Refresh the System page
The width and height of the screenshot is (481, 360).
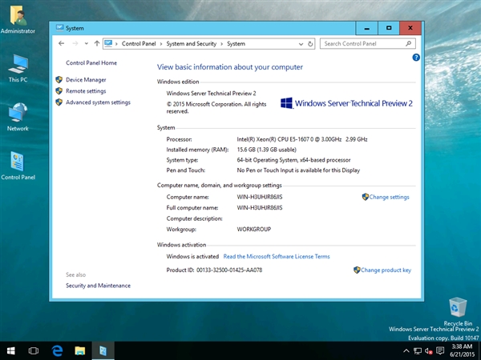pos(313,44)
